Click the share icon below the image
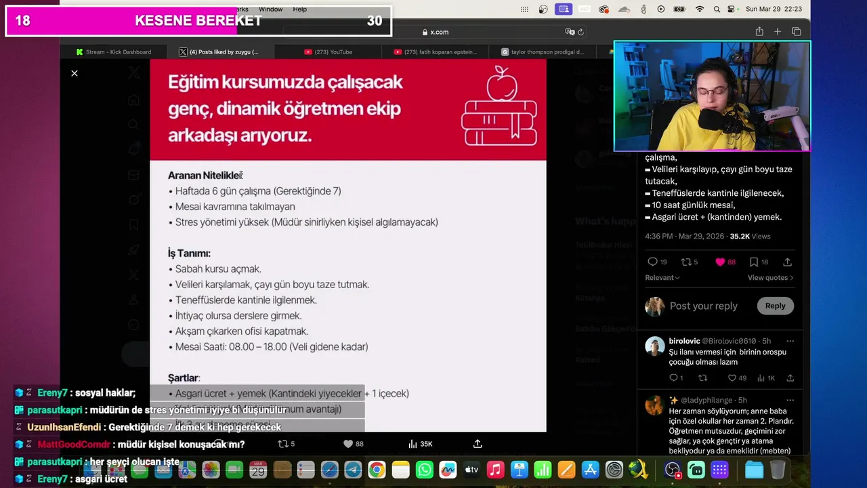867x488 pixels. click(478, 444)
